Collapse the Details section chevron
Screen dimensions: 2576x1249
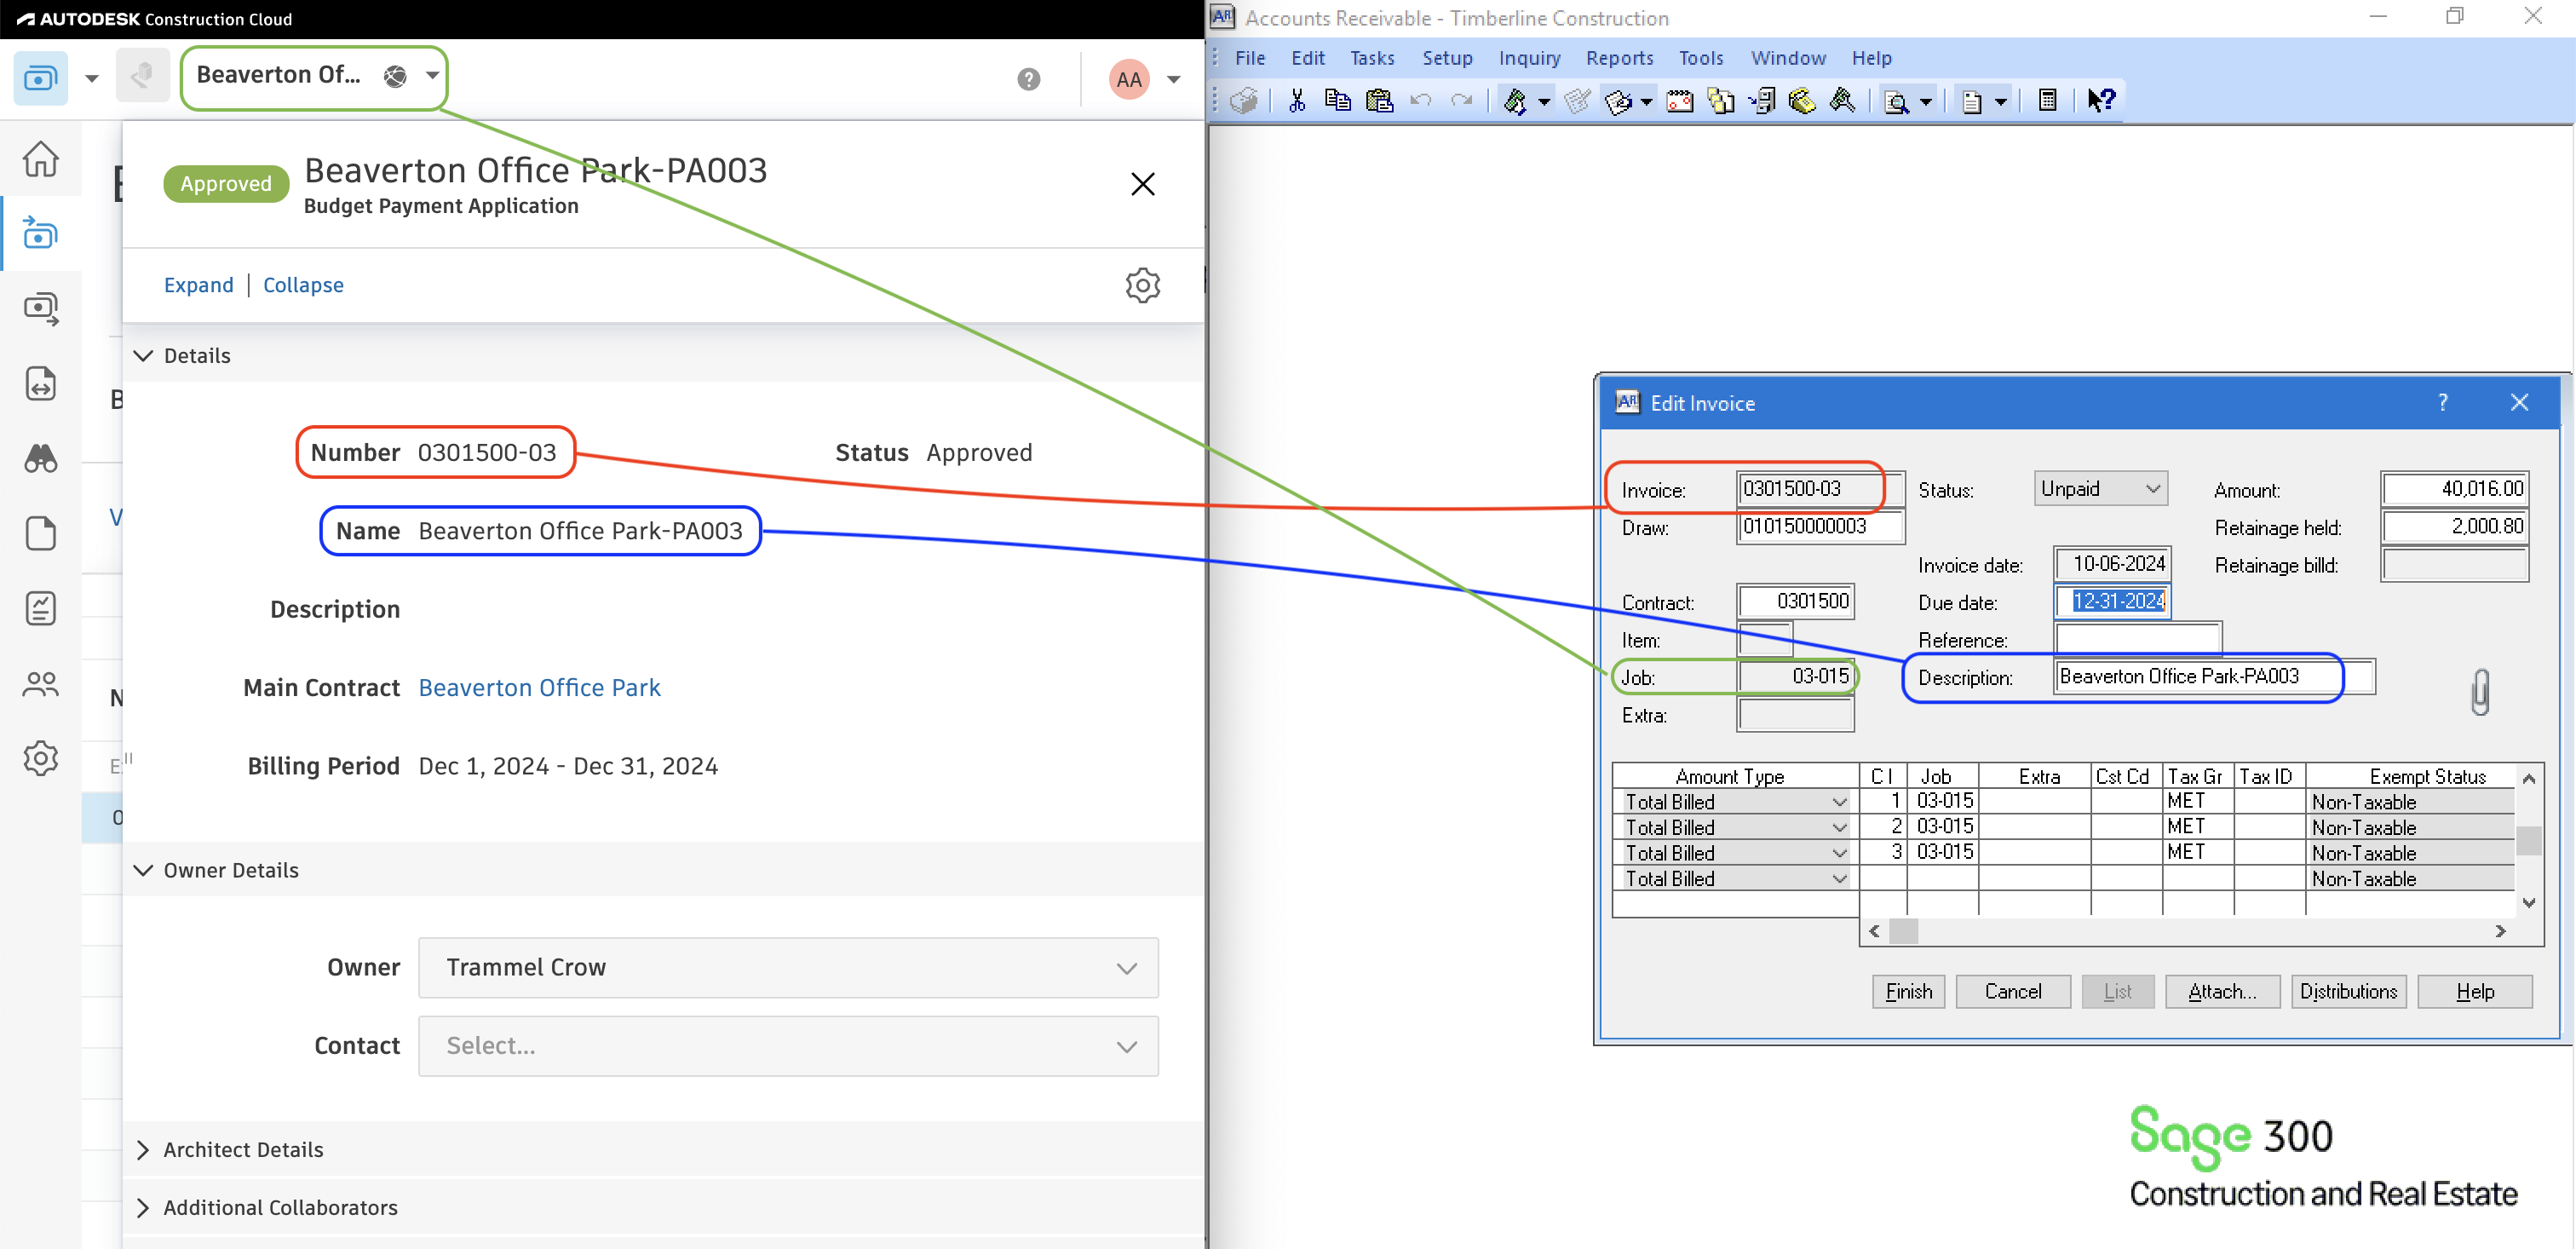[x=144, y=356]
